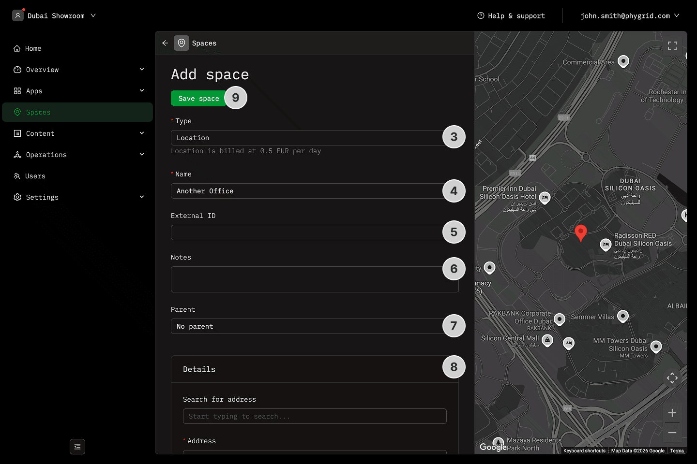Click the Radisson RED hotel map marker

[606, 245]
